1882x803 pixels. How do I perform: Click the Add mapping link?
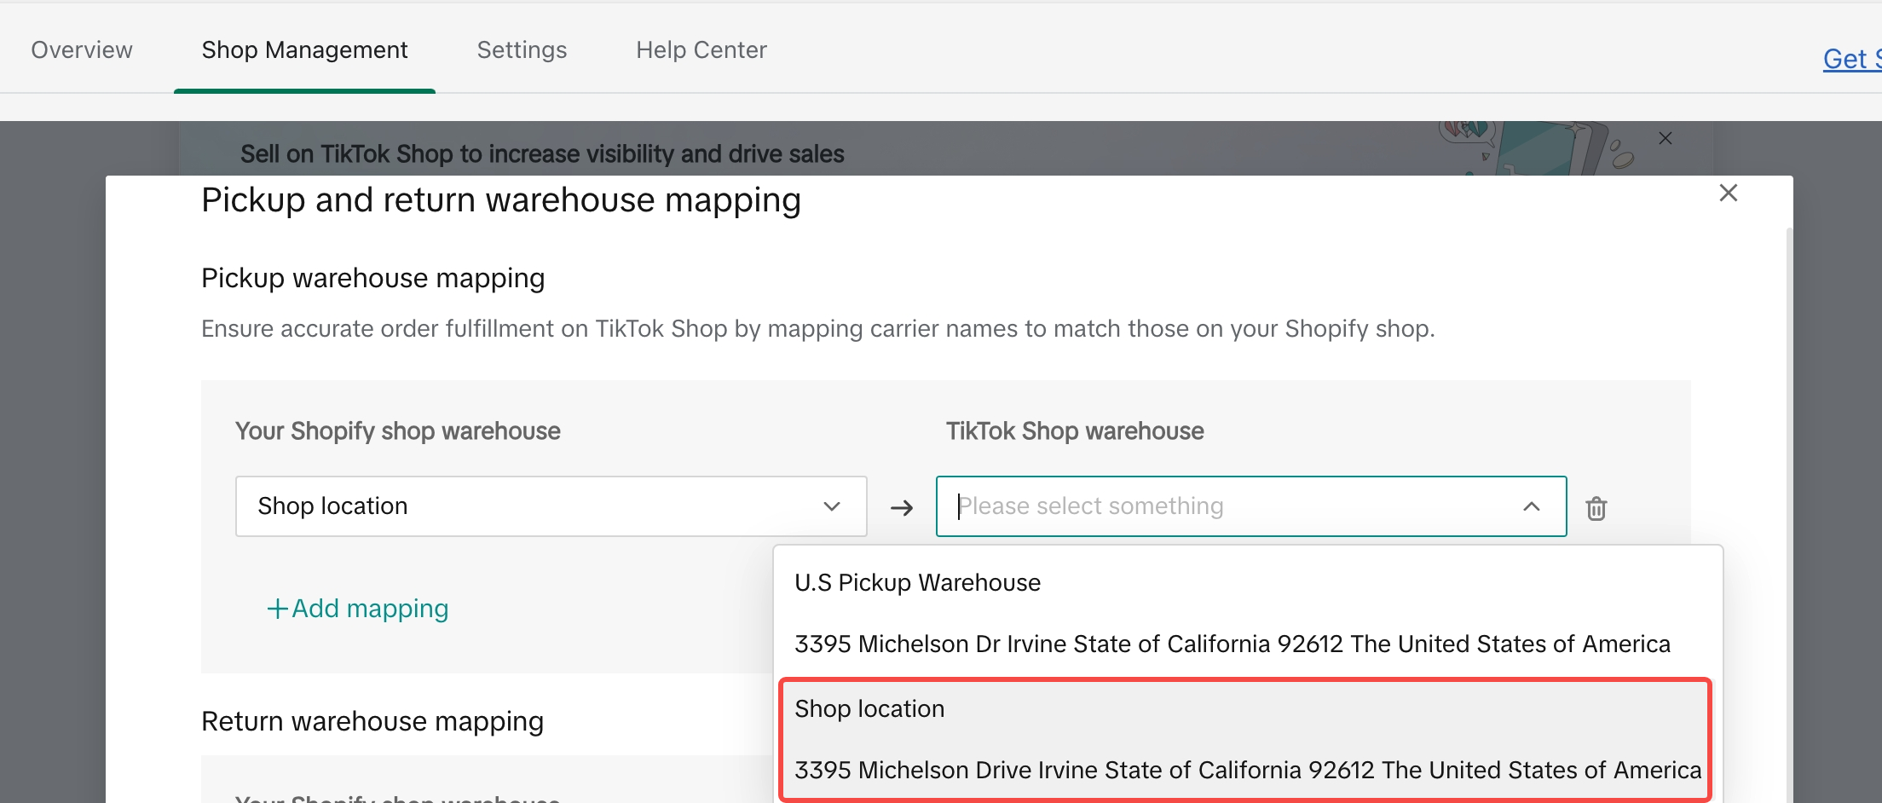369,609
